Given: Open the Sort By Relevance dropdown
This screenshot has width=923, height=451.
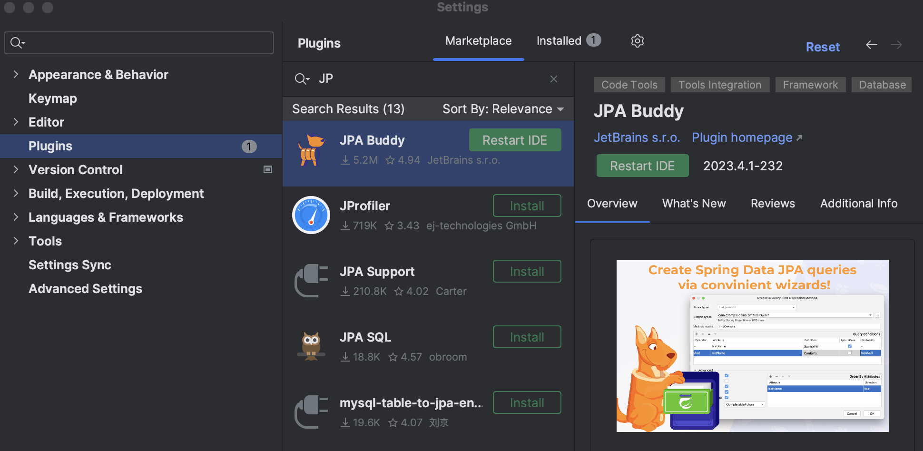Looking at the screenshot, I should [503, 109].
